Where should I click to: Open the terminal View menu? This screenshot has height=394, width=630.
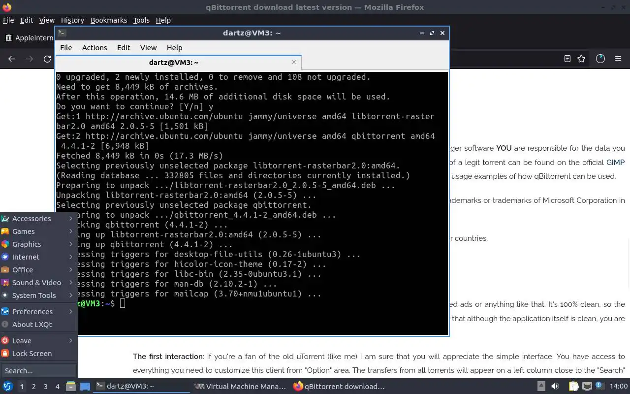[148, 48]
